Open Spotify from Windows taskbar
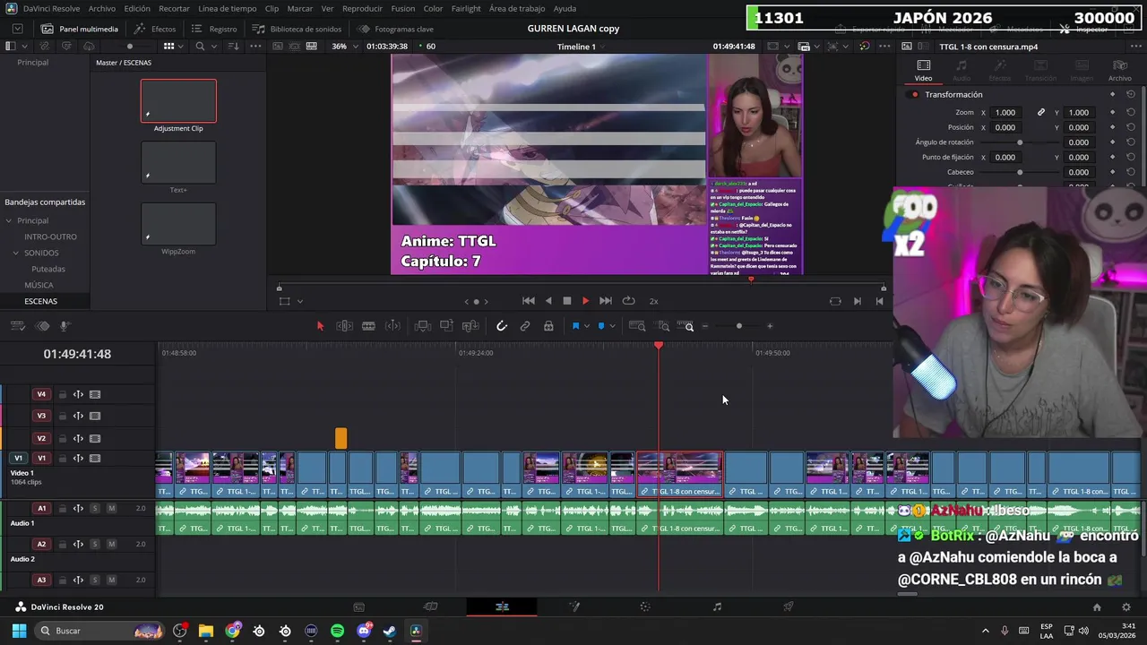This screenshot has height=645, width=1147. [337, 631]
